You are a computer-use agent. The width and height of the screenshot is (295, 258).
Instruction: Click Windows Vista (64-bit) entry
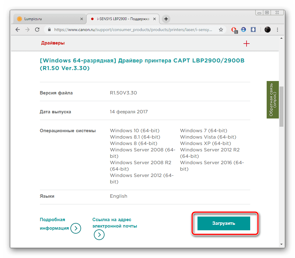[208, 137]
